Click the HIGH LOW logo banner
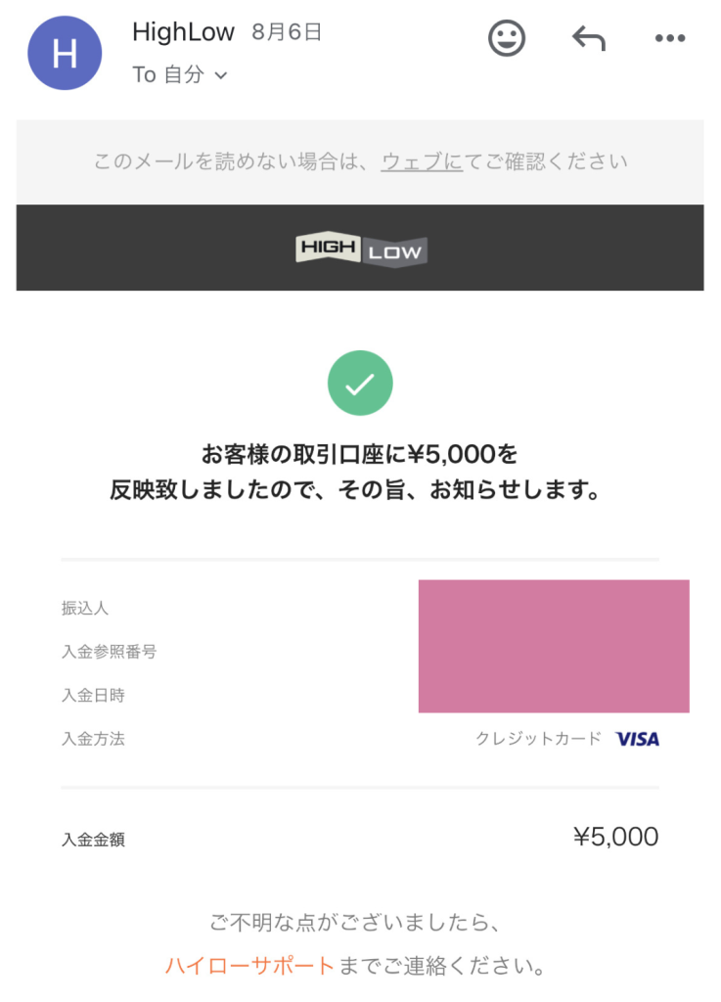Viewport: 721px width, 1002px height. click(x=361, y=249)
